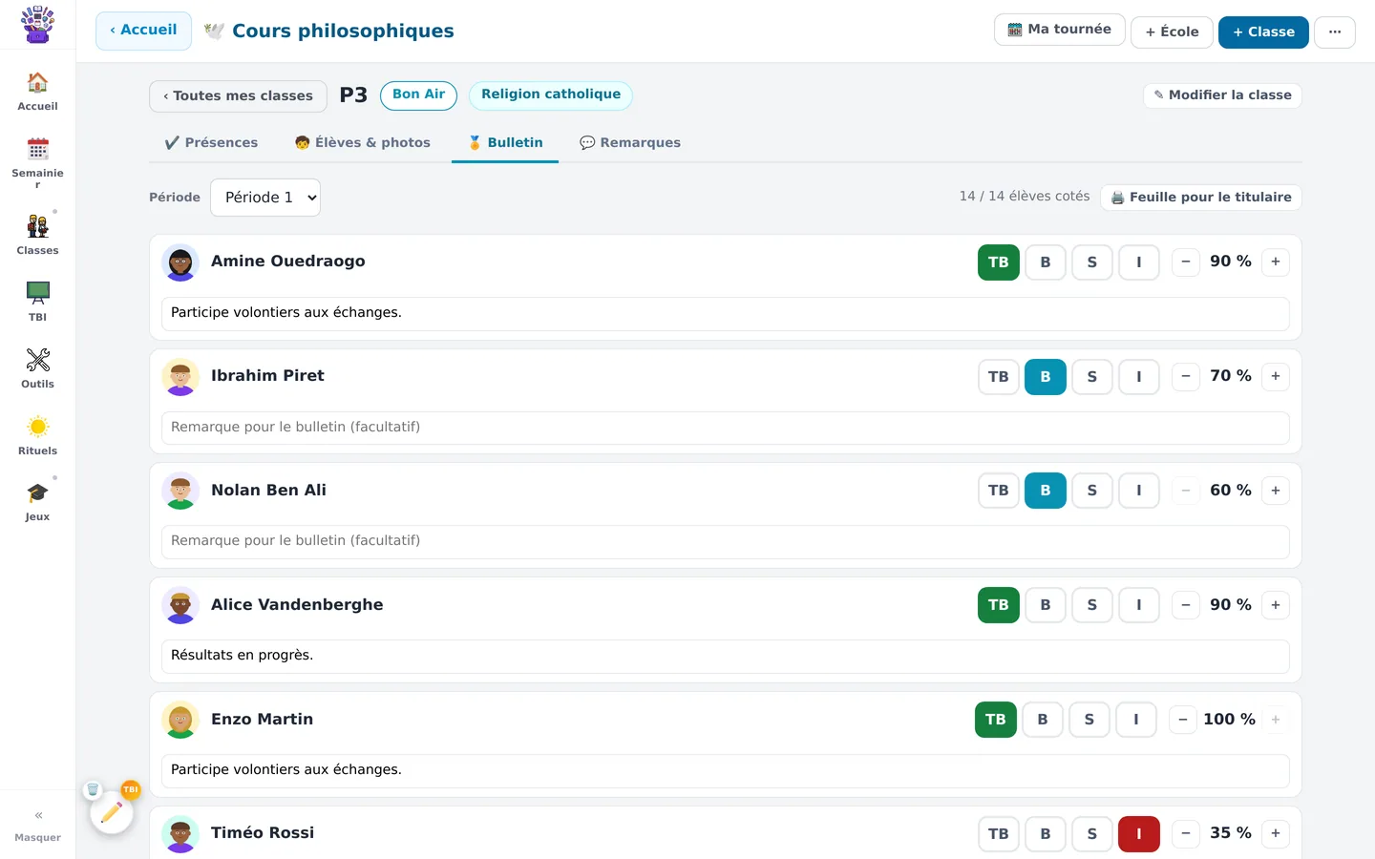Switch to the Élèves & photos tab
1375x859 pixels.
coord(362,143)
